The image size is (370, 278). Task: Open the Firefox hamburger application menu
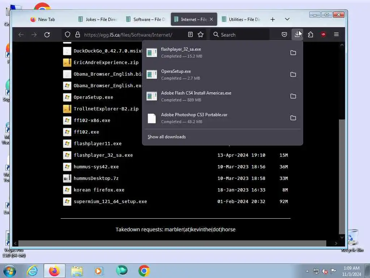pyautogui.click(x=336, y=34)
